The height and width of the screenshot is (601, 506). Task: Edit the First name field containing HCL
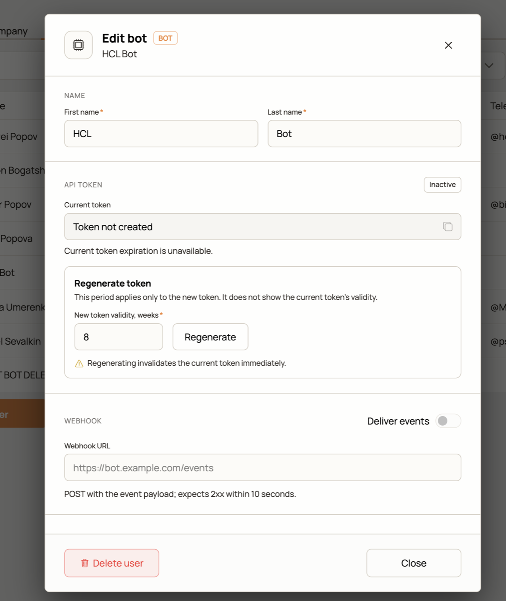pyautogui.click(x=161, y=134)
